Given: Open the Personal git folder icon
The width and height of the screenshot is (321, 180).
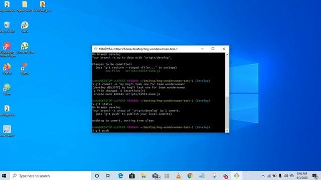Looking at the screenshot, I should tap(42, 6).
